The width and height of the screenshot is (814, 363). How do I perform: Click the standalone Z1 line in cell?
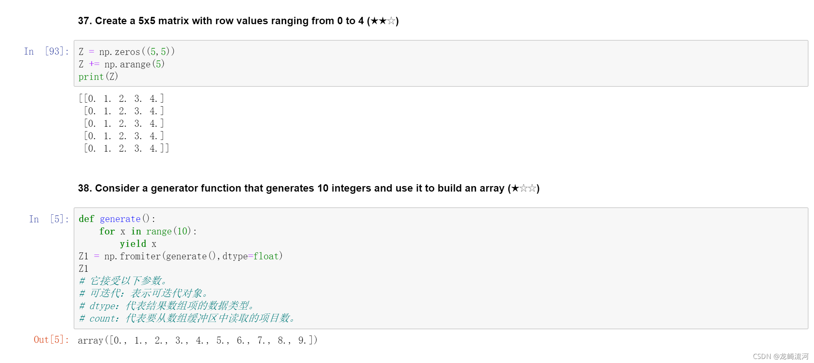[84, 269]
